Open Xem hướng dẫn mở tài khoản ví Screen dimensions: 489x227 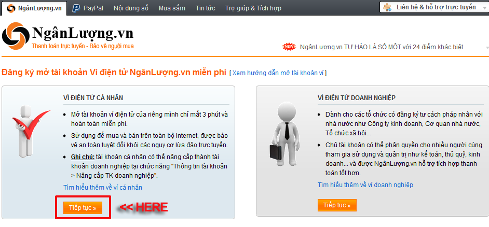point(278,73)
